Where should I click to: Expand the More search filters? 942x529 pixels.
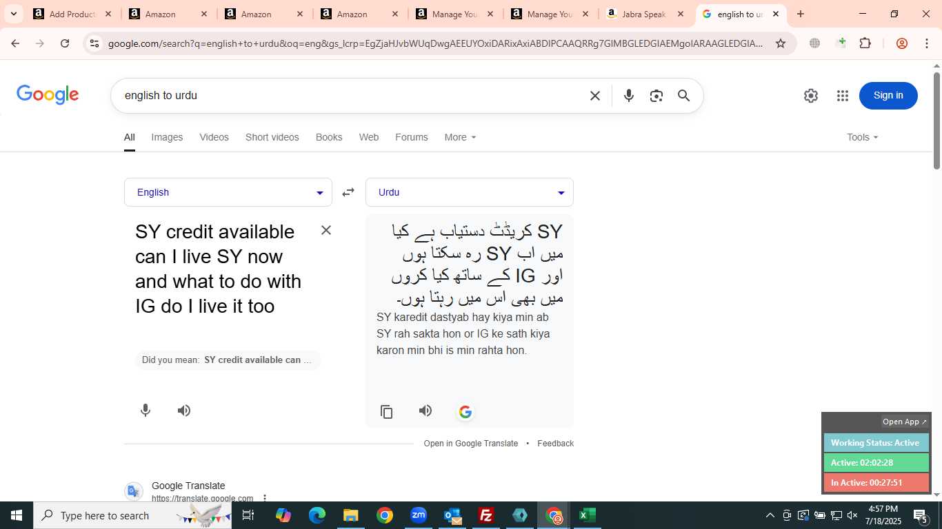click(x=460, y=137)
